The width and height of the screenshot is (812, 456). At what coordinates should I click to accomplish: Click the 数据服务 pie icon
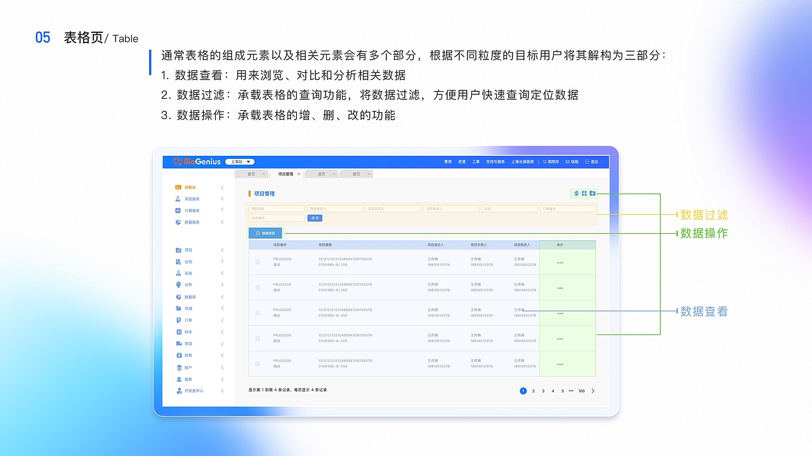coord(178,222)
